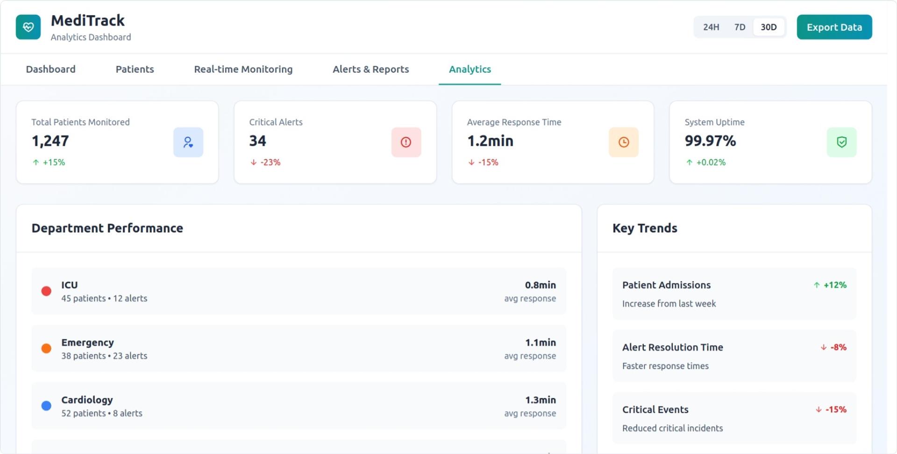The image size is (897, 454).
Task: Click the clock icon in Average Response Time card
Action: [x=624, y=142]
